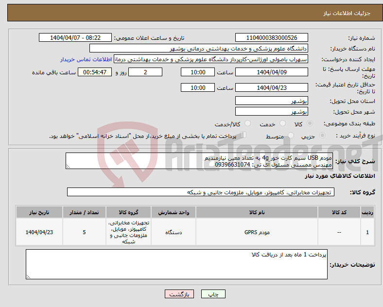Click the delivery city field بوشهر
Screen dimensions: 383x307
tap(272, 111)
